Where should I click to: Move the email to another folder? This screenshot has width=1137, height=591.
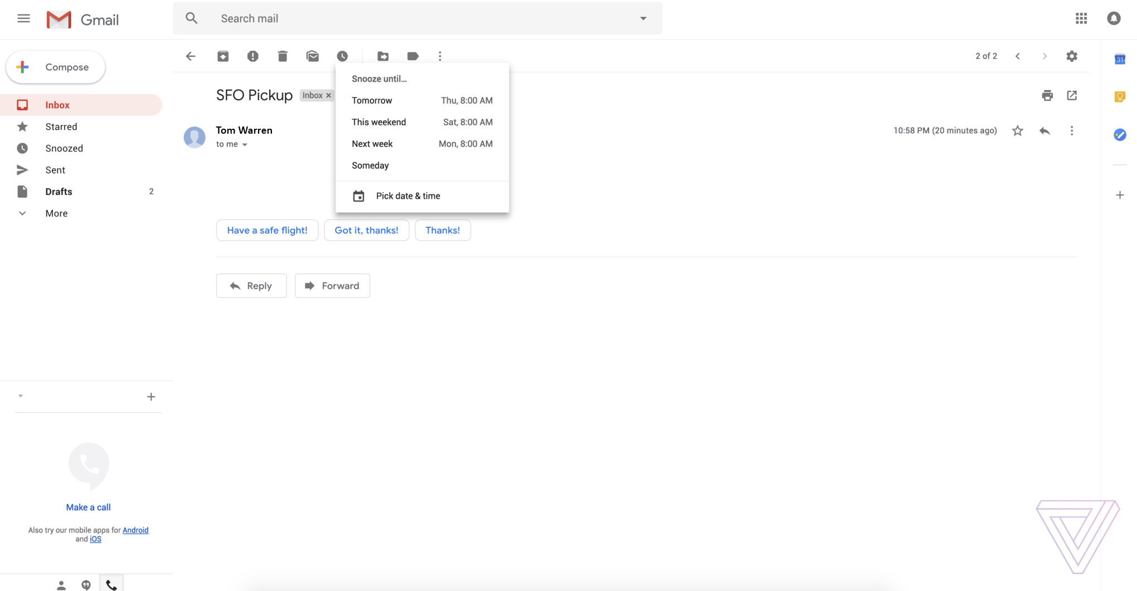pyautogui.click(x=382, y=56)
